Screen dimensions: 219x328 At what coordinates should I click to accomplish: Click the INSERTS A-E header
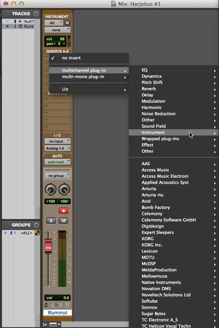pos(57,52)
